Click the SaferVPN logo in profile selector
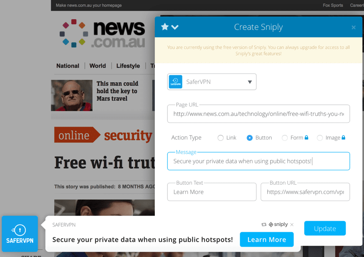This screenshot has height=257, width=364. [175, 82]
